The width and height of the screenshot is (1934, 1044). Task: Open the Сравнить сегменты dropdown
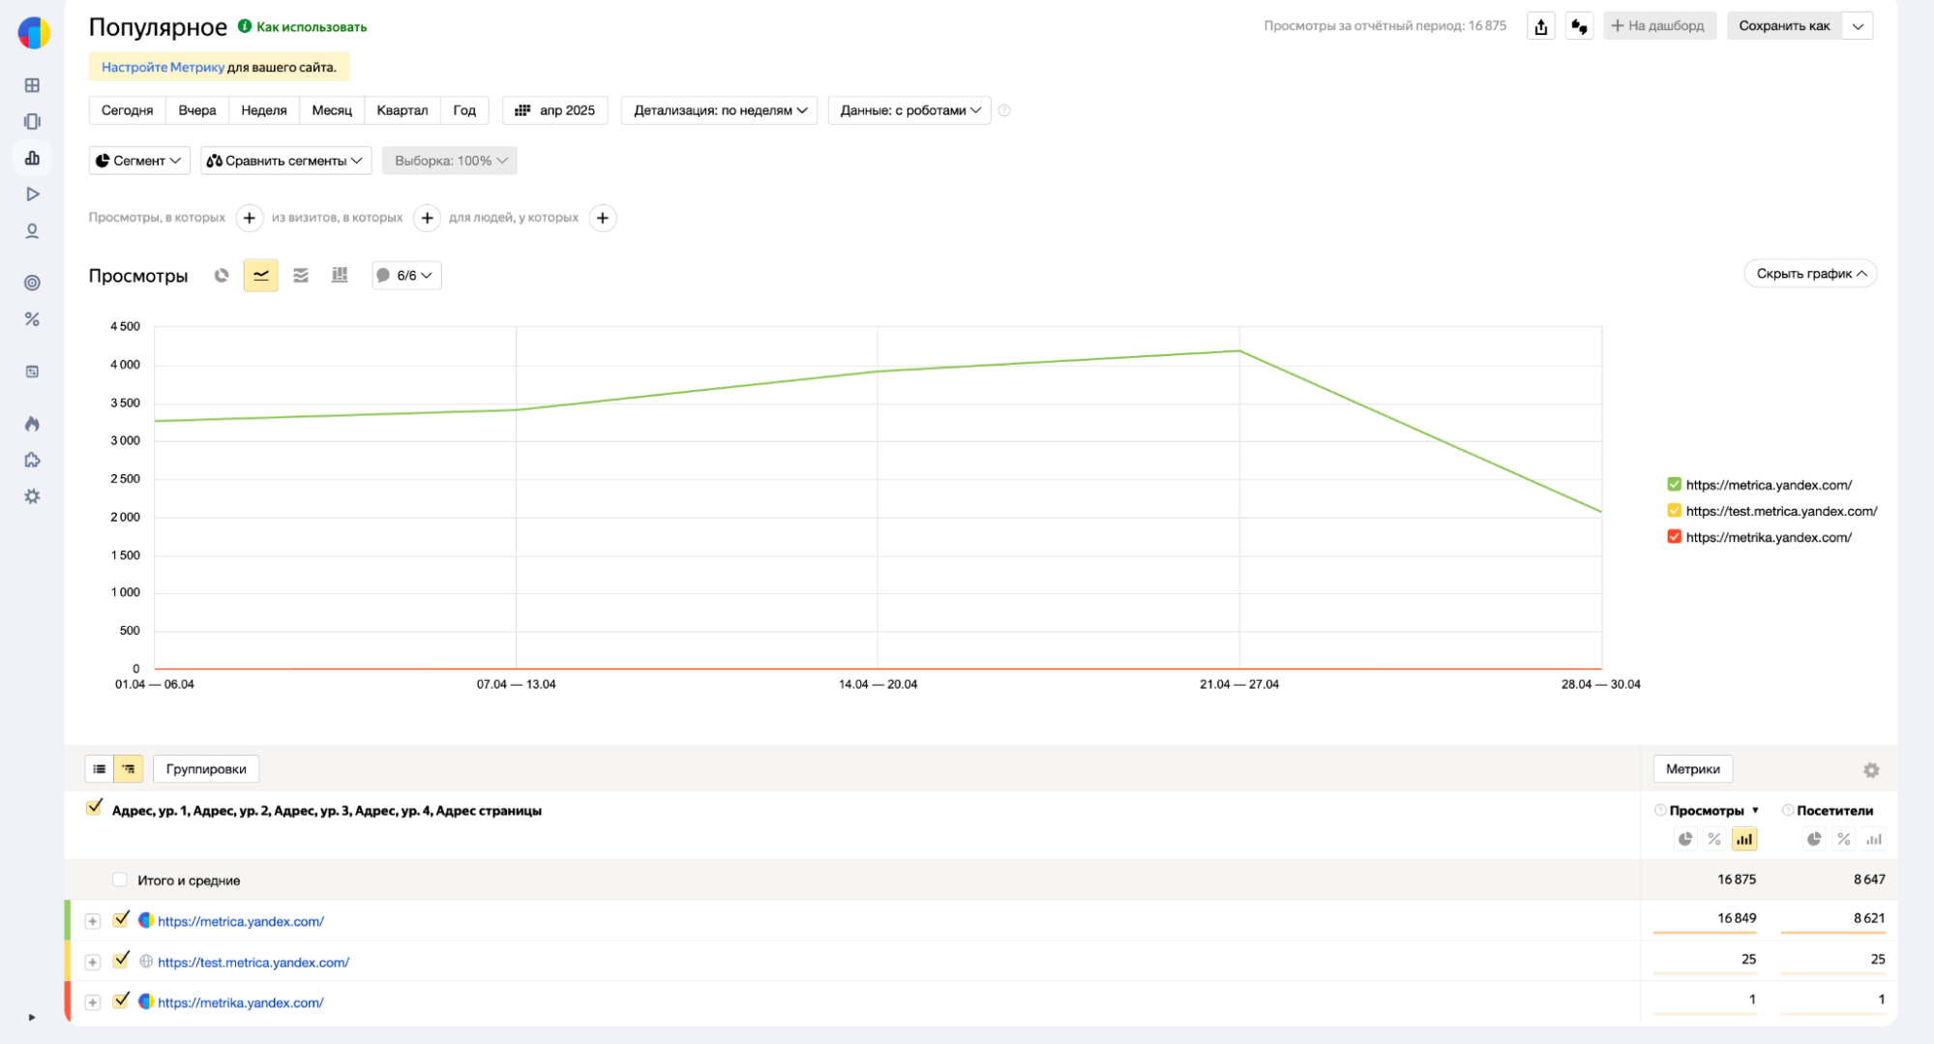(x=286, y=161)
